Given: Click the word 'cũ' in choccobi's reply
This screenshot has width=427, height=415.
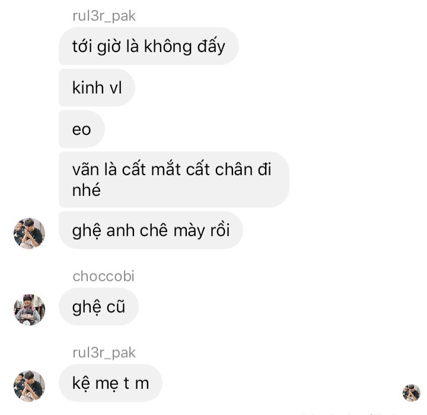Looking at the screenshot, I should [x=116, y=307].
